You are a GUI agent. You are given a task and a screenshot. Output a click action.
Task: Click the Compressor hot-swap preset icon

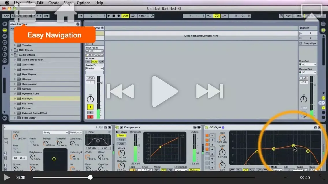click(x=195, y=127)
